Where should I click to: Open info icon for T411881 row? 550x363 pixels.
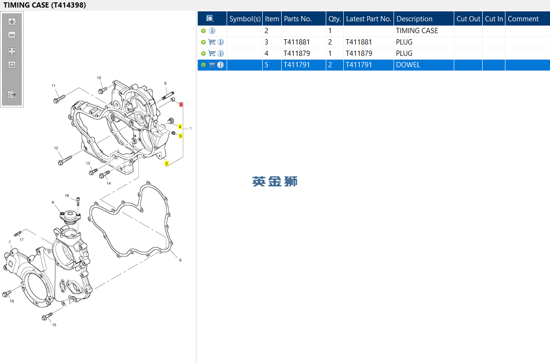(x=220, y=42)
